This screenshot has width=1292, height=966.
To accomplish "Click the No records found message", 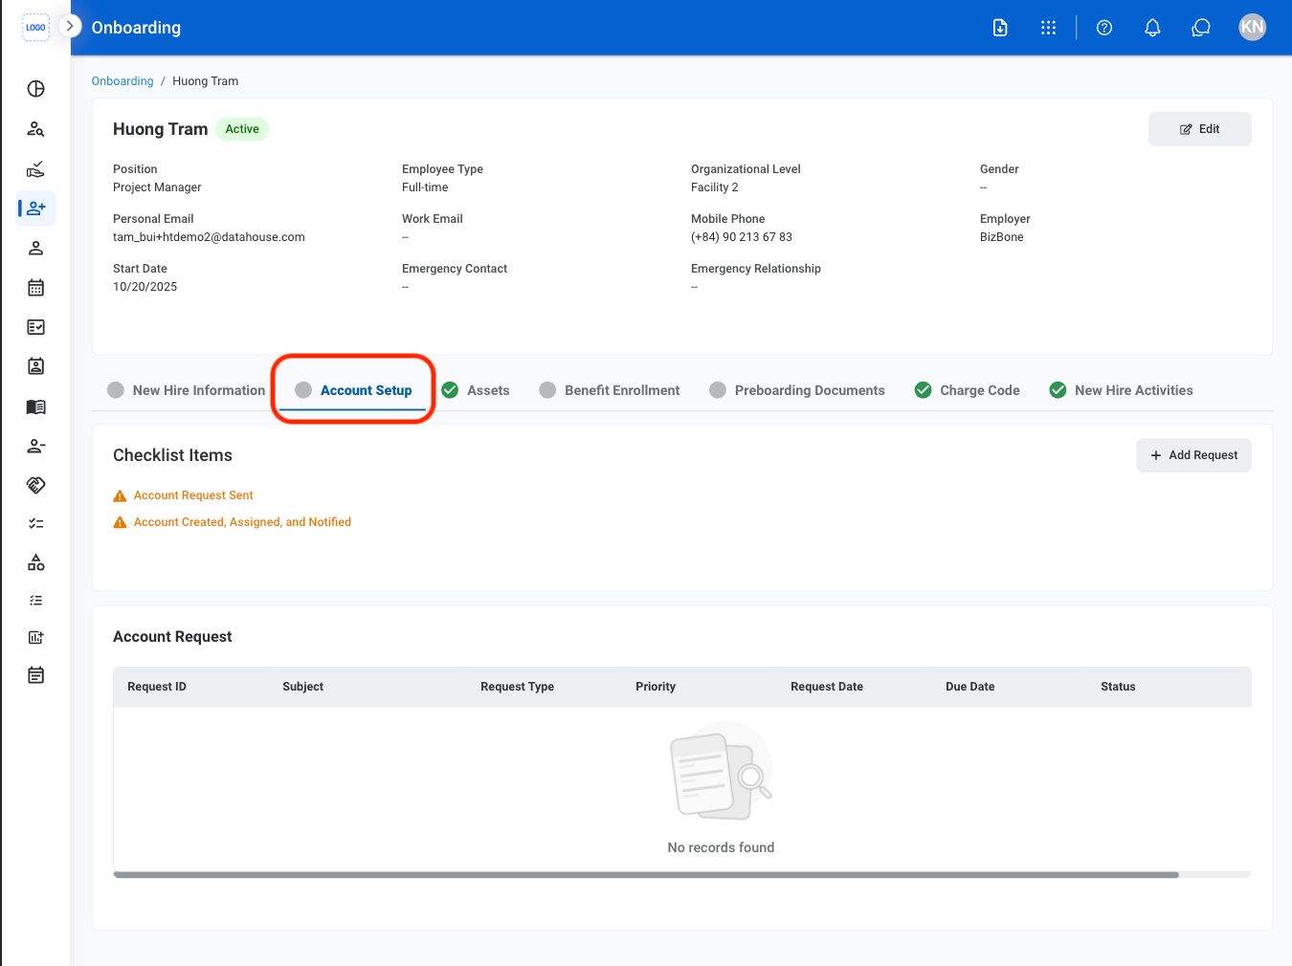I will coord(721,847).
